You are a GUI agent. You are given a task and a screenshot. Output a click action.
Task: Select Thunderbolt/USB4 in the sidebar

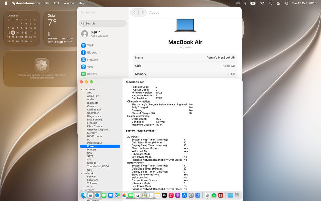pyautogui.click(x=98, y=166)
